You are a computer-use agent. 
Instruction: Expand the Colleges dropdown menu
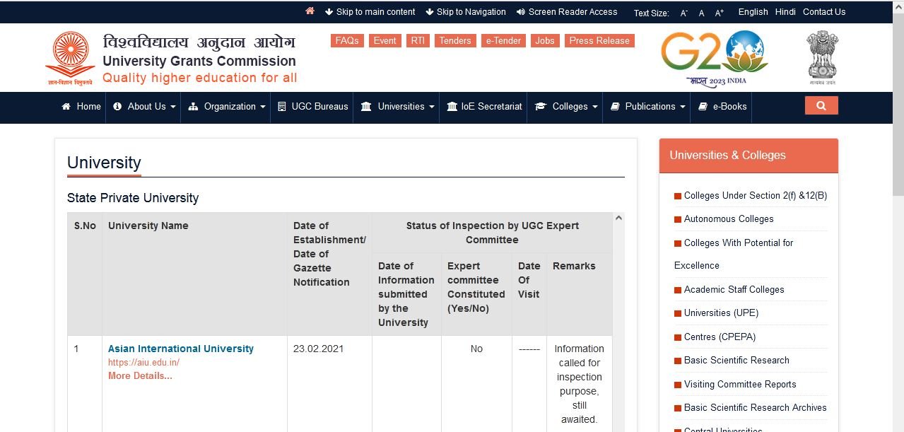(566, 107)
